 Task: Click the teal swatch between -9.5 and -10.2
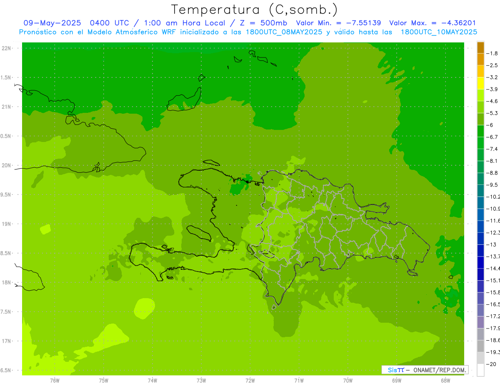point(480,191)
